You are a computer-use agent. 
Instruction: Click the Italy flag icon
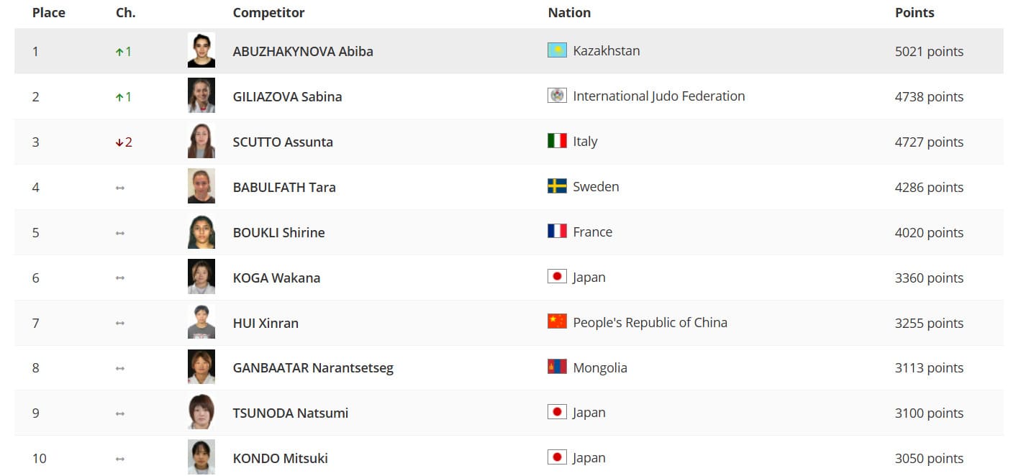click(557, 141)
